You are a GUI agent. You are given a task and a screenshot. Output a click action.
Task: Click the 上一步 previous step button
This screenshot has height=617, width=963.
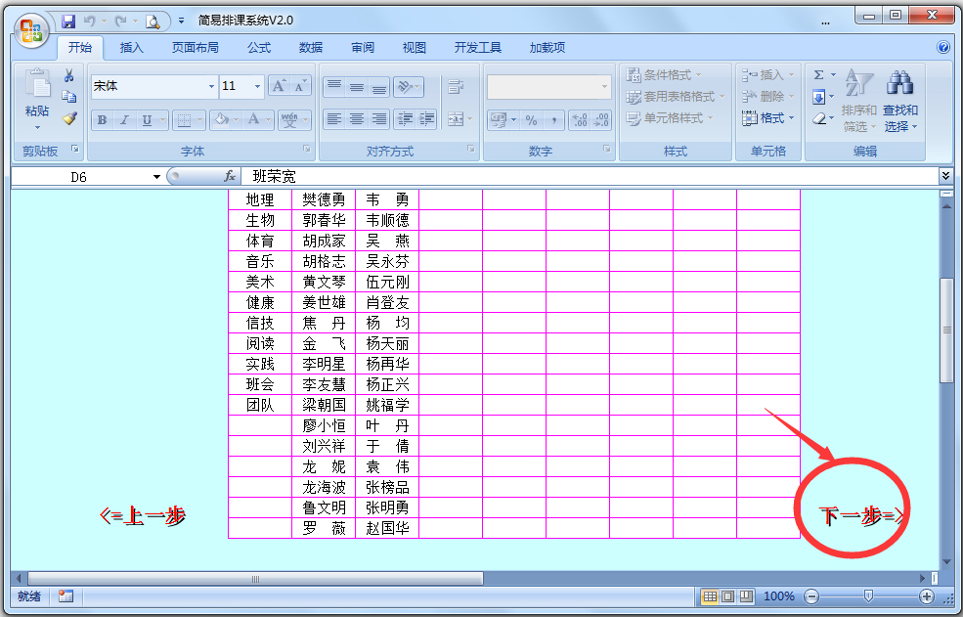tap(142, 515)
